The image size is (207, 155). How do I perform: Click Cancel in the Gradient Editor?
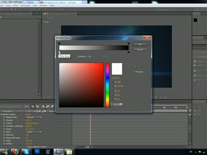[140, 49]
